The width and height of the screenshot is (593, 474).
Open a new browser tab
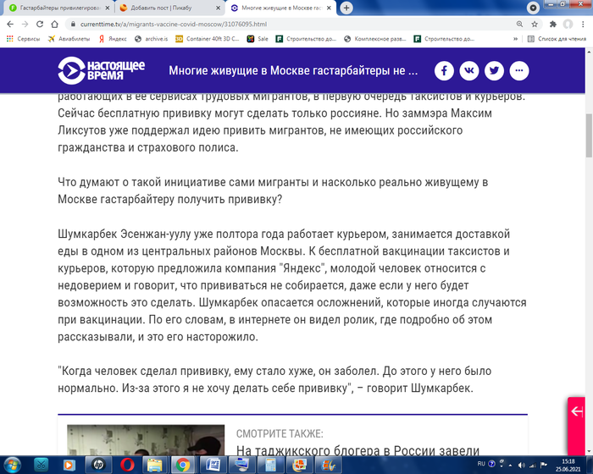pos(346,8)
